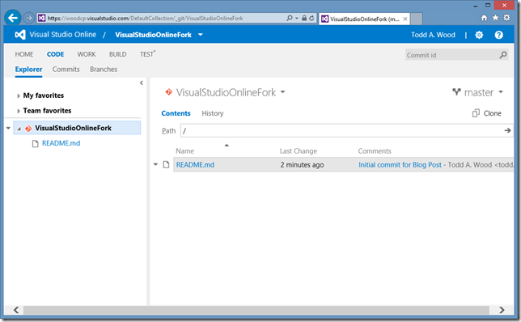Viewport: 521px width, 322px height.
Task: Click the 2 minutes ago cell
Action: click(302, 165)
